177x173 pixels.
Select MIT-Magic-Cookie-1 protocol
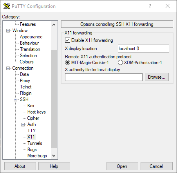[x=67, y=63]
